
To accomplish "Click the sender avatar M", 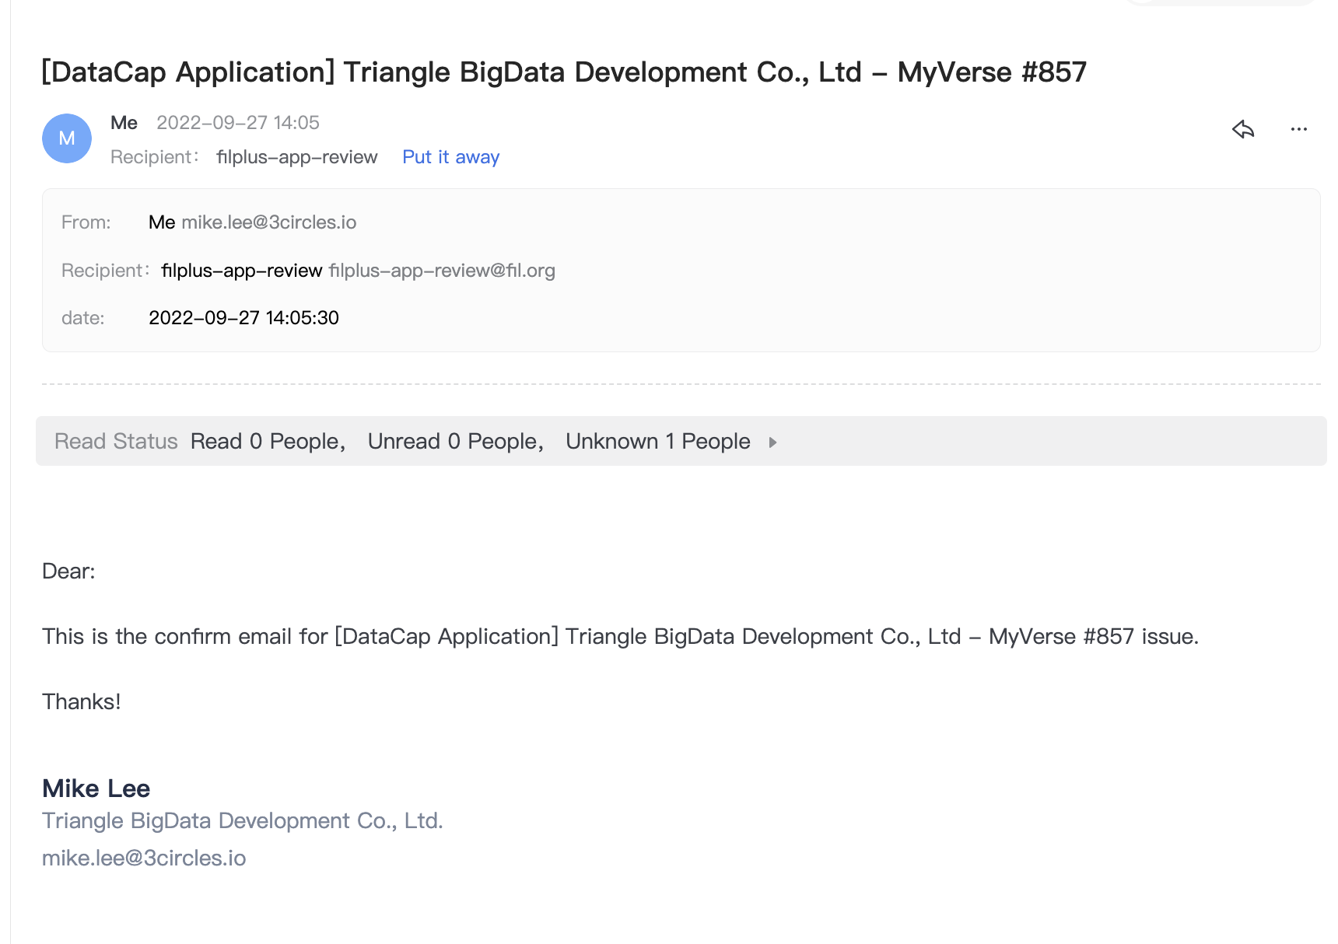I will pyautogui.click(x=67, y=138).
